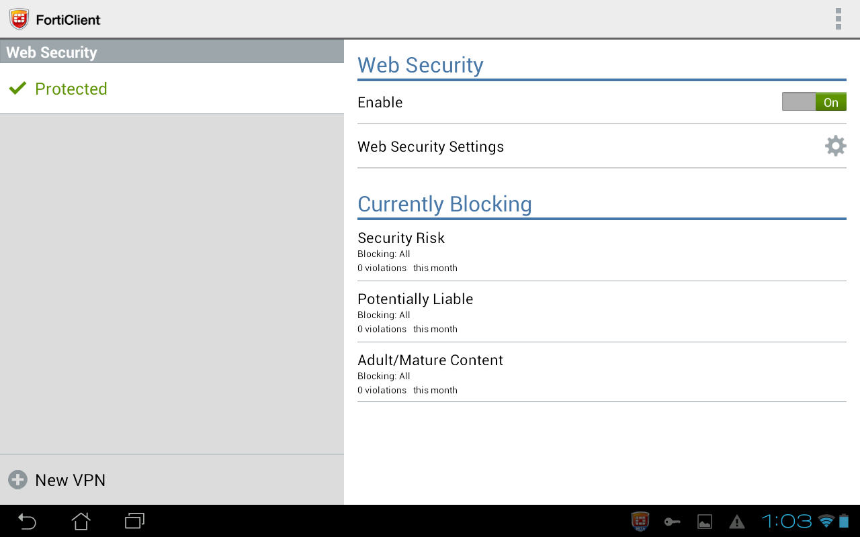Image resolution: width=860 pixels, height=537 pixels.
Task: Go to the Android home screen
Action: tap(81, 521)
